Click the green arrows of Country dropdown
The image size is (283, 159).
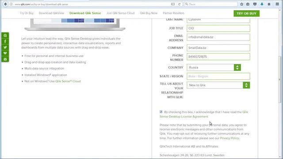click(237, 68)
